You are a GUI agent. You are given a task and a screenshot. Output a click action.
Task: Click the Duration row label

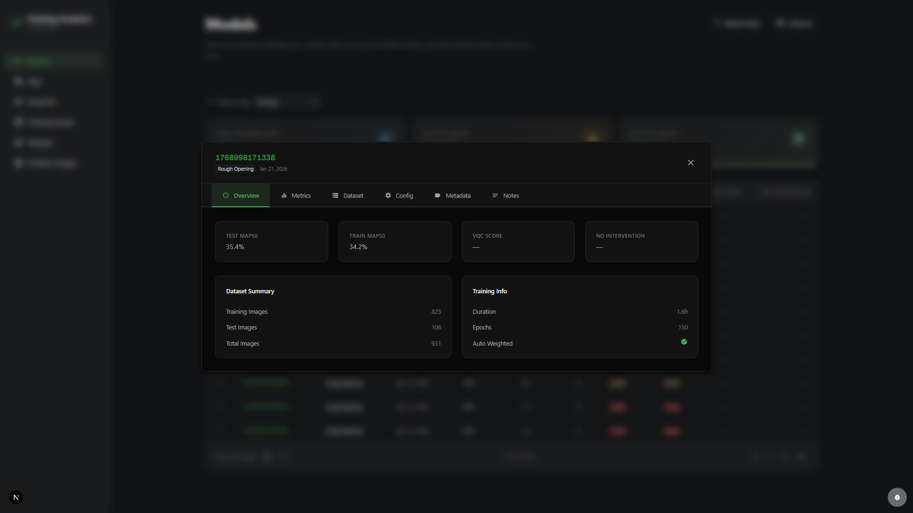click(x=484, y=312)
